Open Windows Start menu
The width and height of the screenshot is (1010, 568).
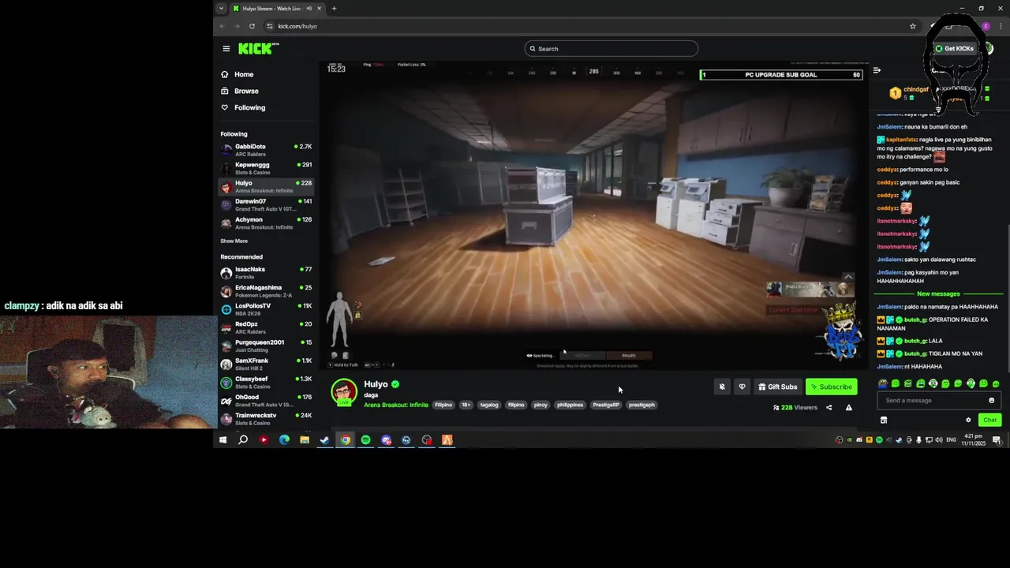[223, 440]
